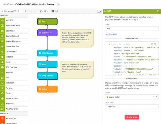The height and width of the screenshot is (124, 161).
Task: Open the bracket payload icon in toolbar
Action: tap(57, 11)
